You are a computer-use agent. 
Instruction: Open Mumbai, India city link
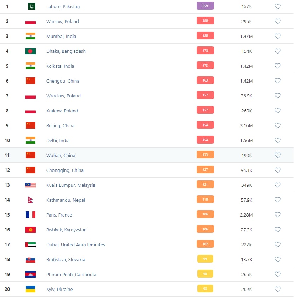(x=61, y=36)
